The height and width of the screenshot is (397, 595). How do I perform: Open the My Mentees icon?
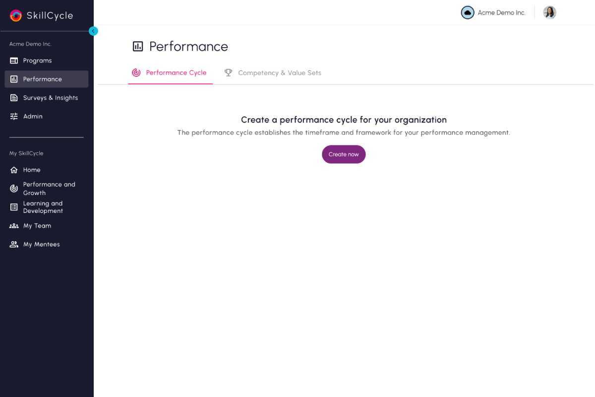click(14, 244)
